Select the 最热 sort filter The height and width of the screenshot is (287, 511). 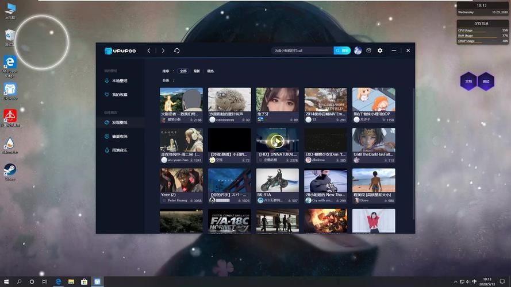click(210, 71)
